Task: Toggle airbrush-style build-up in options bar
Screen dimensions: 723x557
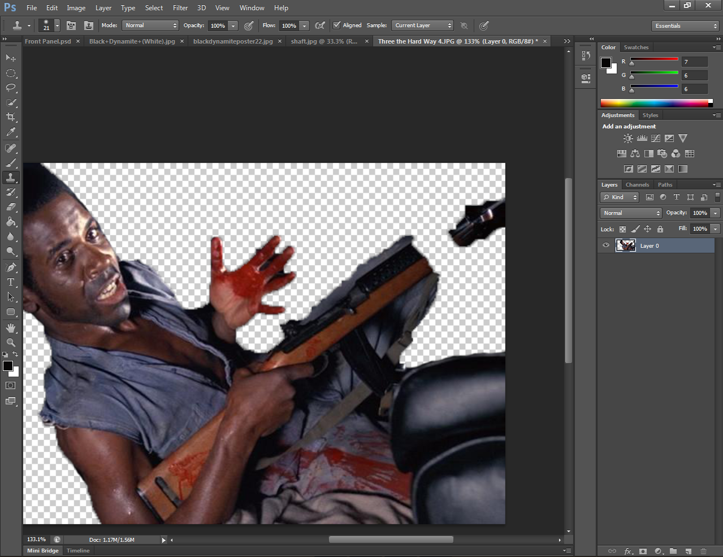Action: click(x=320, y=25)
